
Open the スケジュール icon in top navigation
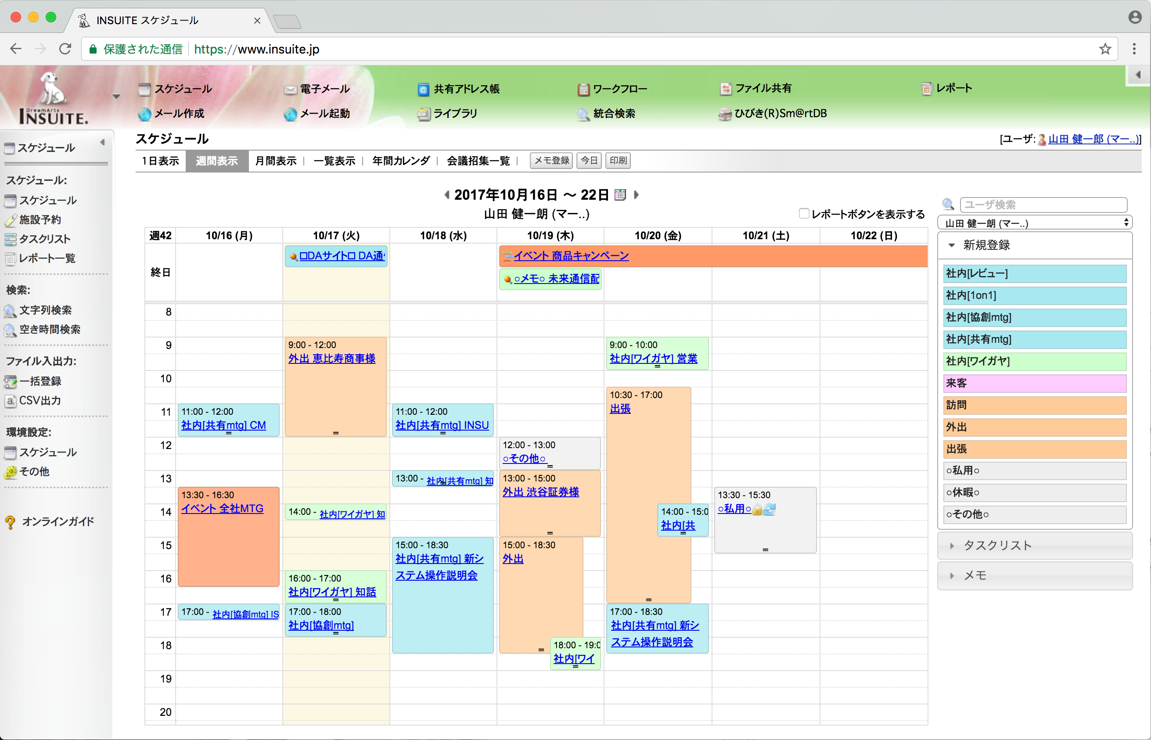click(144, 90)
